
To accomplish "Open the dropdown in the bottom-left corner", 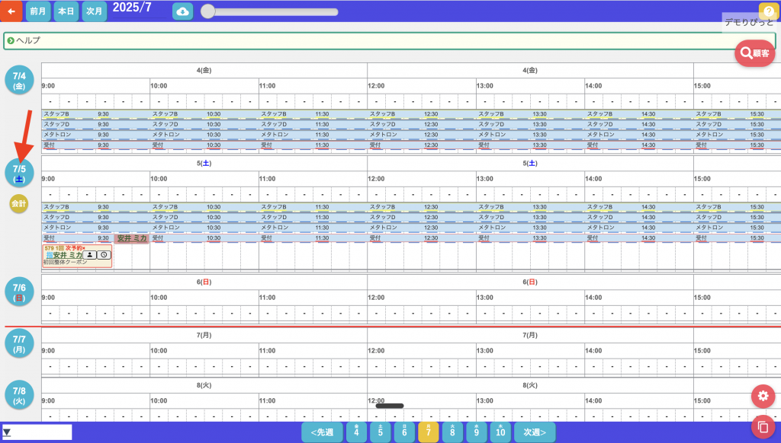I will (37, 432).
